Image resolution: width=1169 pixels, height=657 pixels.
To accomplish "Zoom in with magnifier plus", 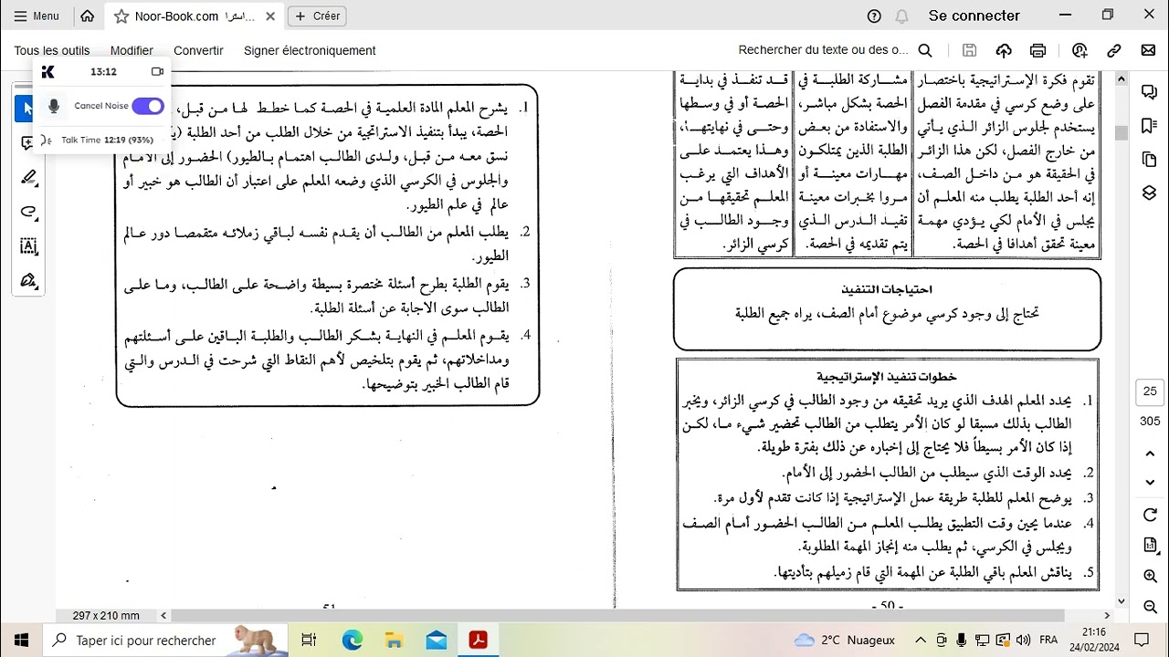I will pyautogui.click(x=1150, y=577).
